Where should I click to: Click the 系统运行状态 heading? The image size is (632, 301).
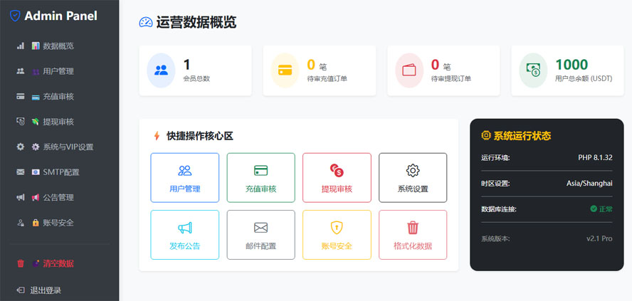point(522,136)
